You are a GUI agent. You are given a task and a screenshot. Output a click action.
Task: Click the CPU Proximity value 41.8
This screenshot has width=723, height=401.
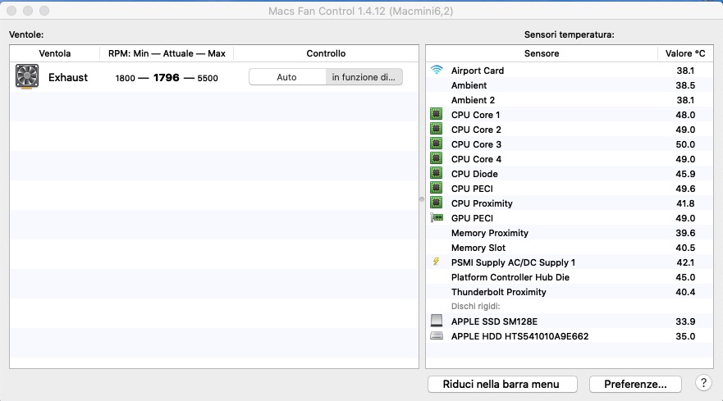[x=685, y=203]
